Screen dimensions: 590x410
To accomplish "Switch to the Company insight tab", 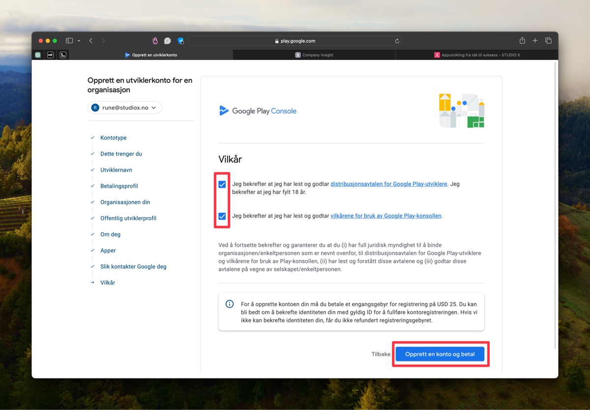I will coord(314,55).
